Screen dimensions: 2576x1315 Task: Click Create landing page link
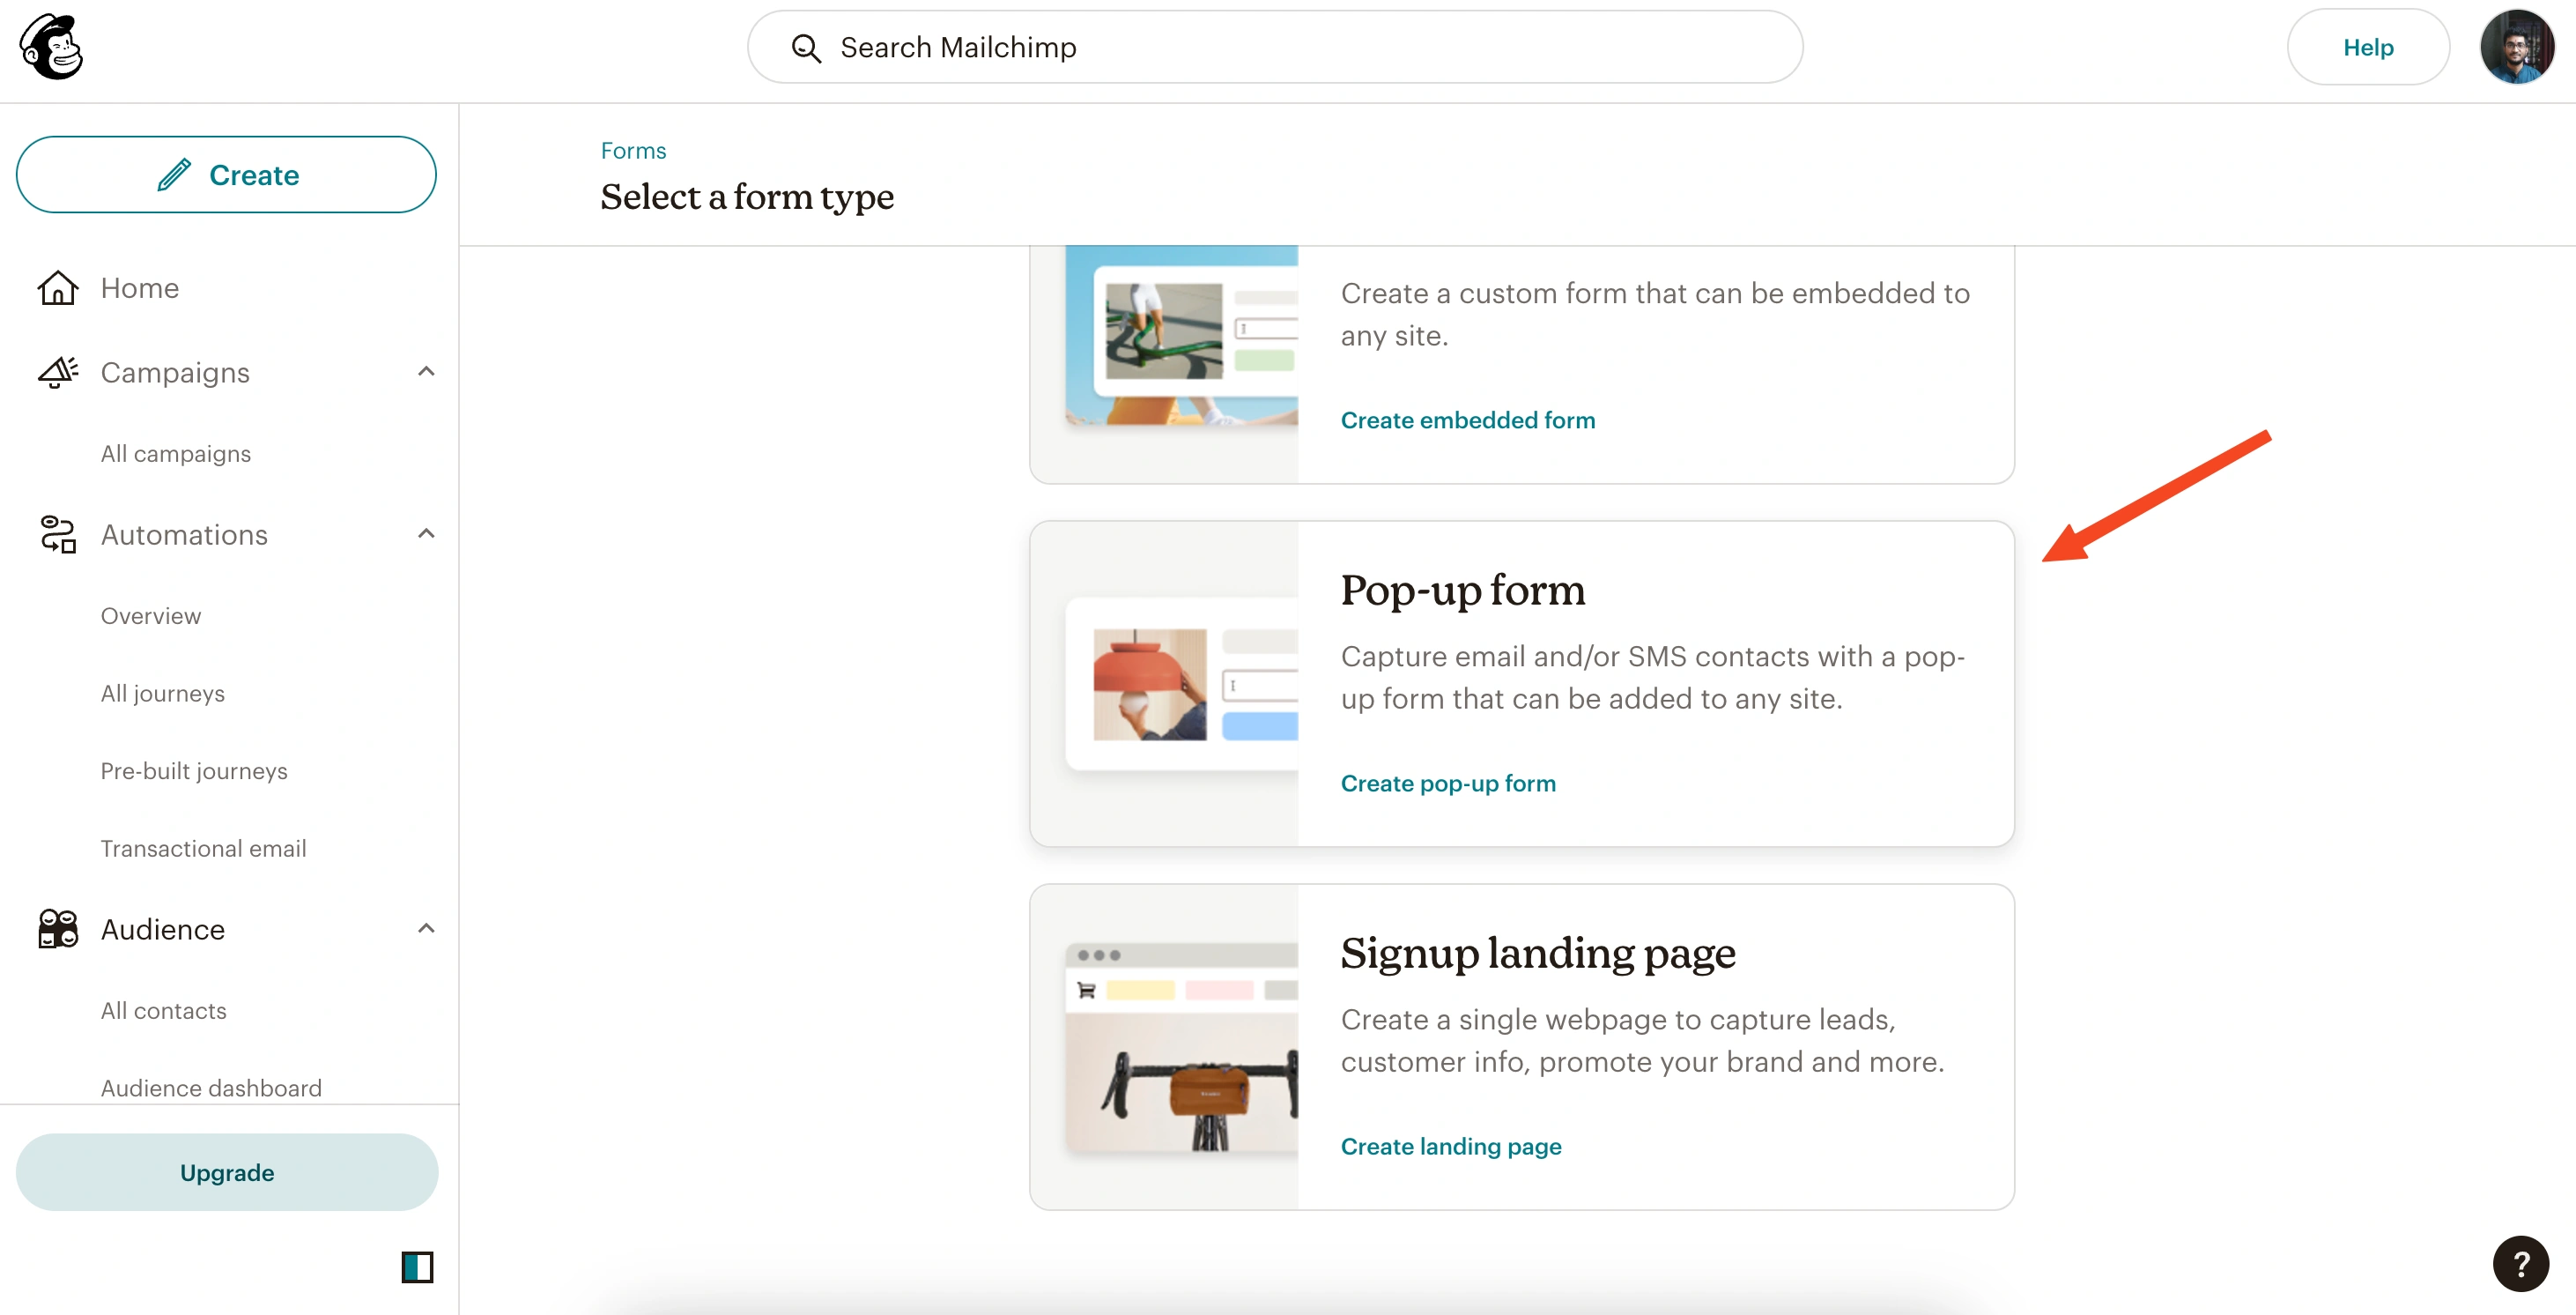click(1451, 1147)
